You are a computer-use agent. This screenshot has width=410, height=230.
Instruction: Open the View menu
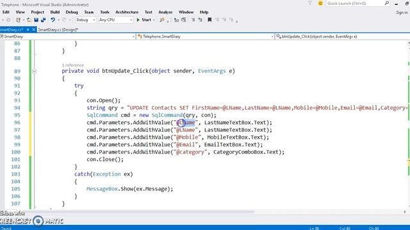point(20,12)
